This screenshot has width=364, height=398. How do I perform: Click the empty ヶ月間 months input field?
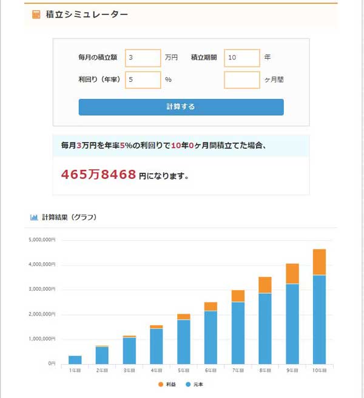(x=241, y=79)
